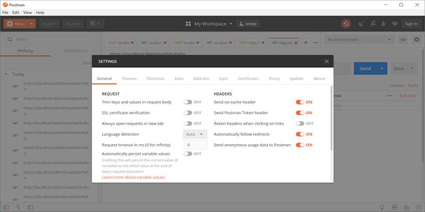
Task: Open the Language detection Auto dropdown
Action: 195,134
